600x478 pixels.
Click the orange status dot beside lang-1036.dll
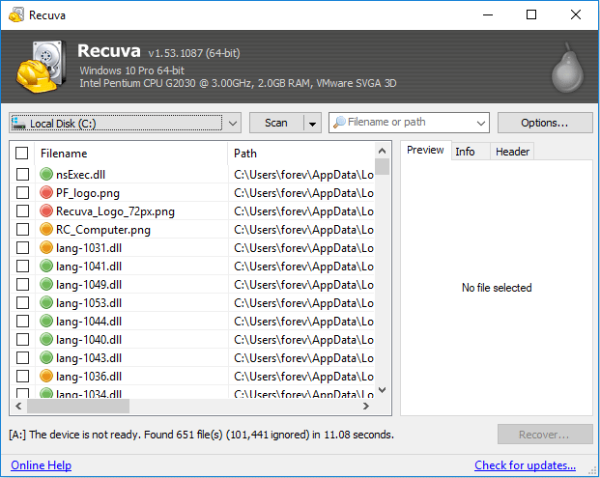click(46, 376)
